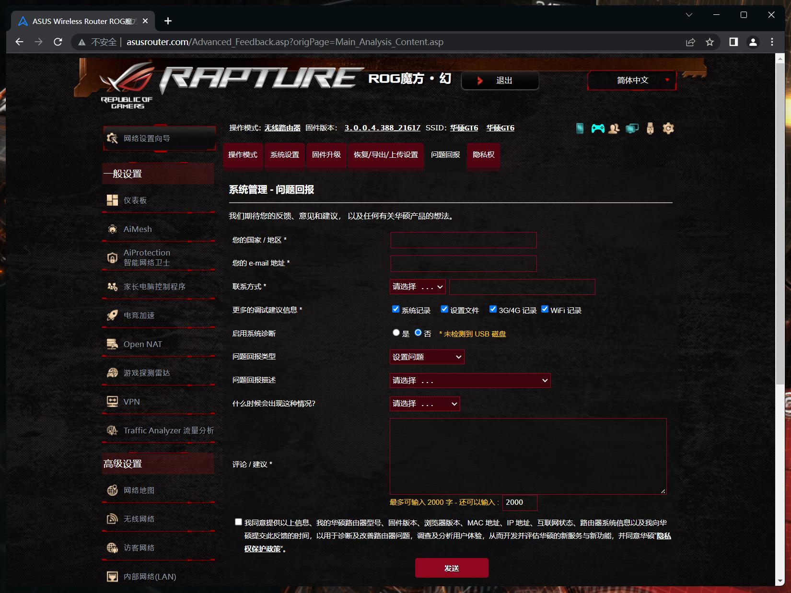Open the firmware version 3.0.0.4.388_21617 link
Image resolution: width=791 pixels, height=593 pixels.
pyautogui.click(x=383, y=128)
